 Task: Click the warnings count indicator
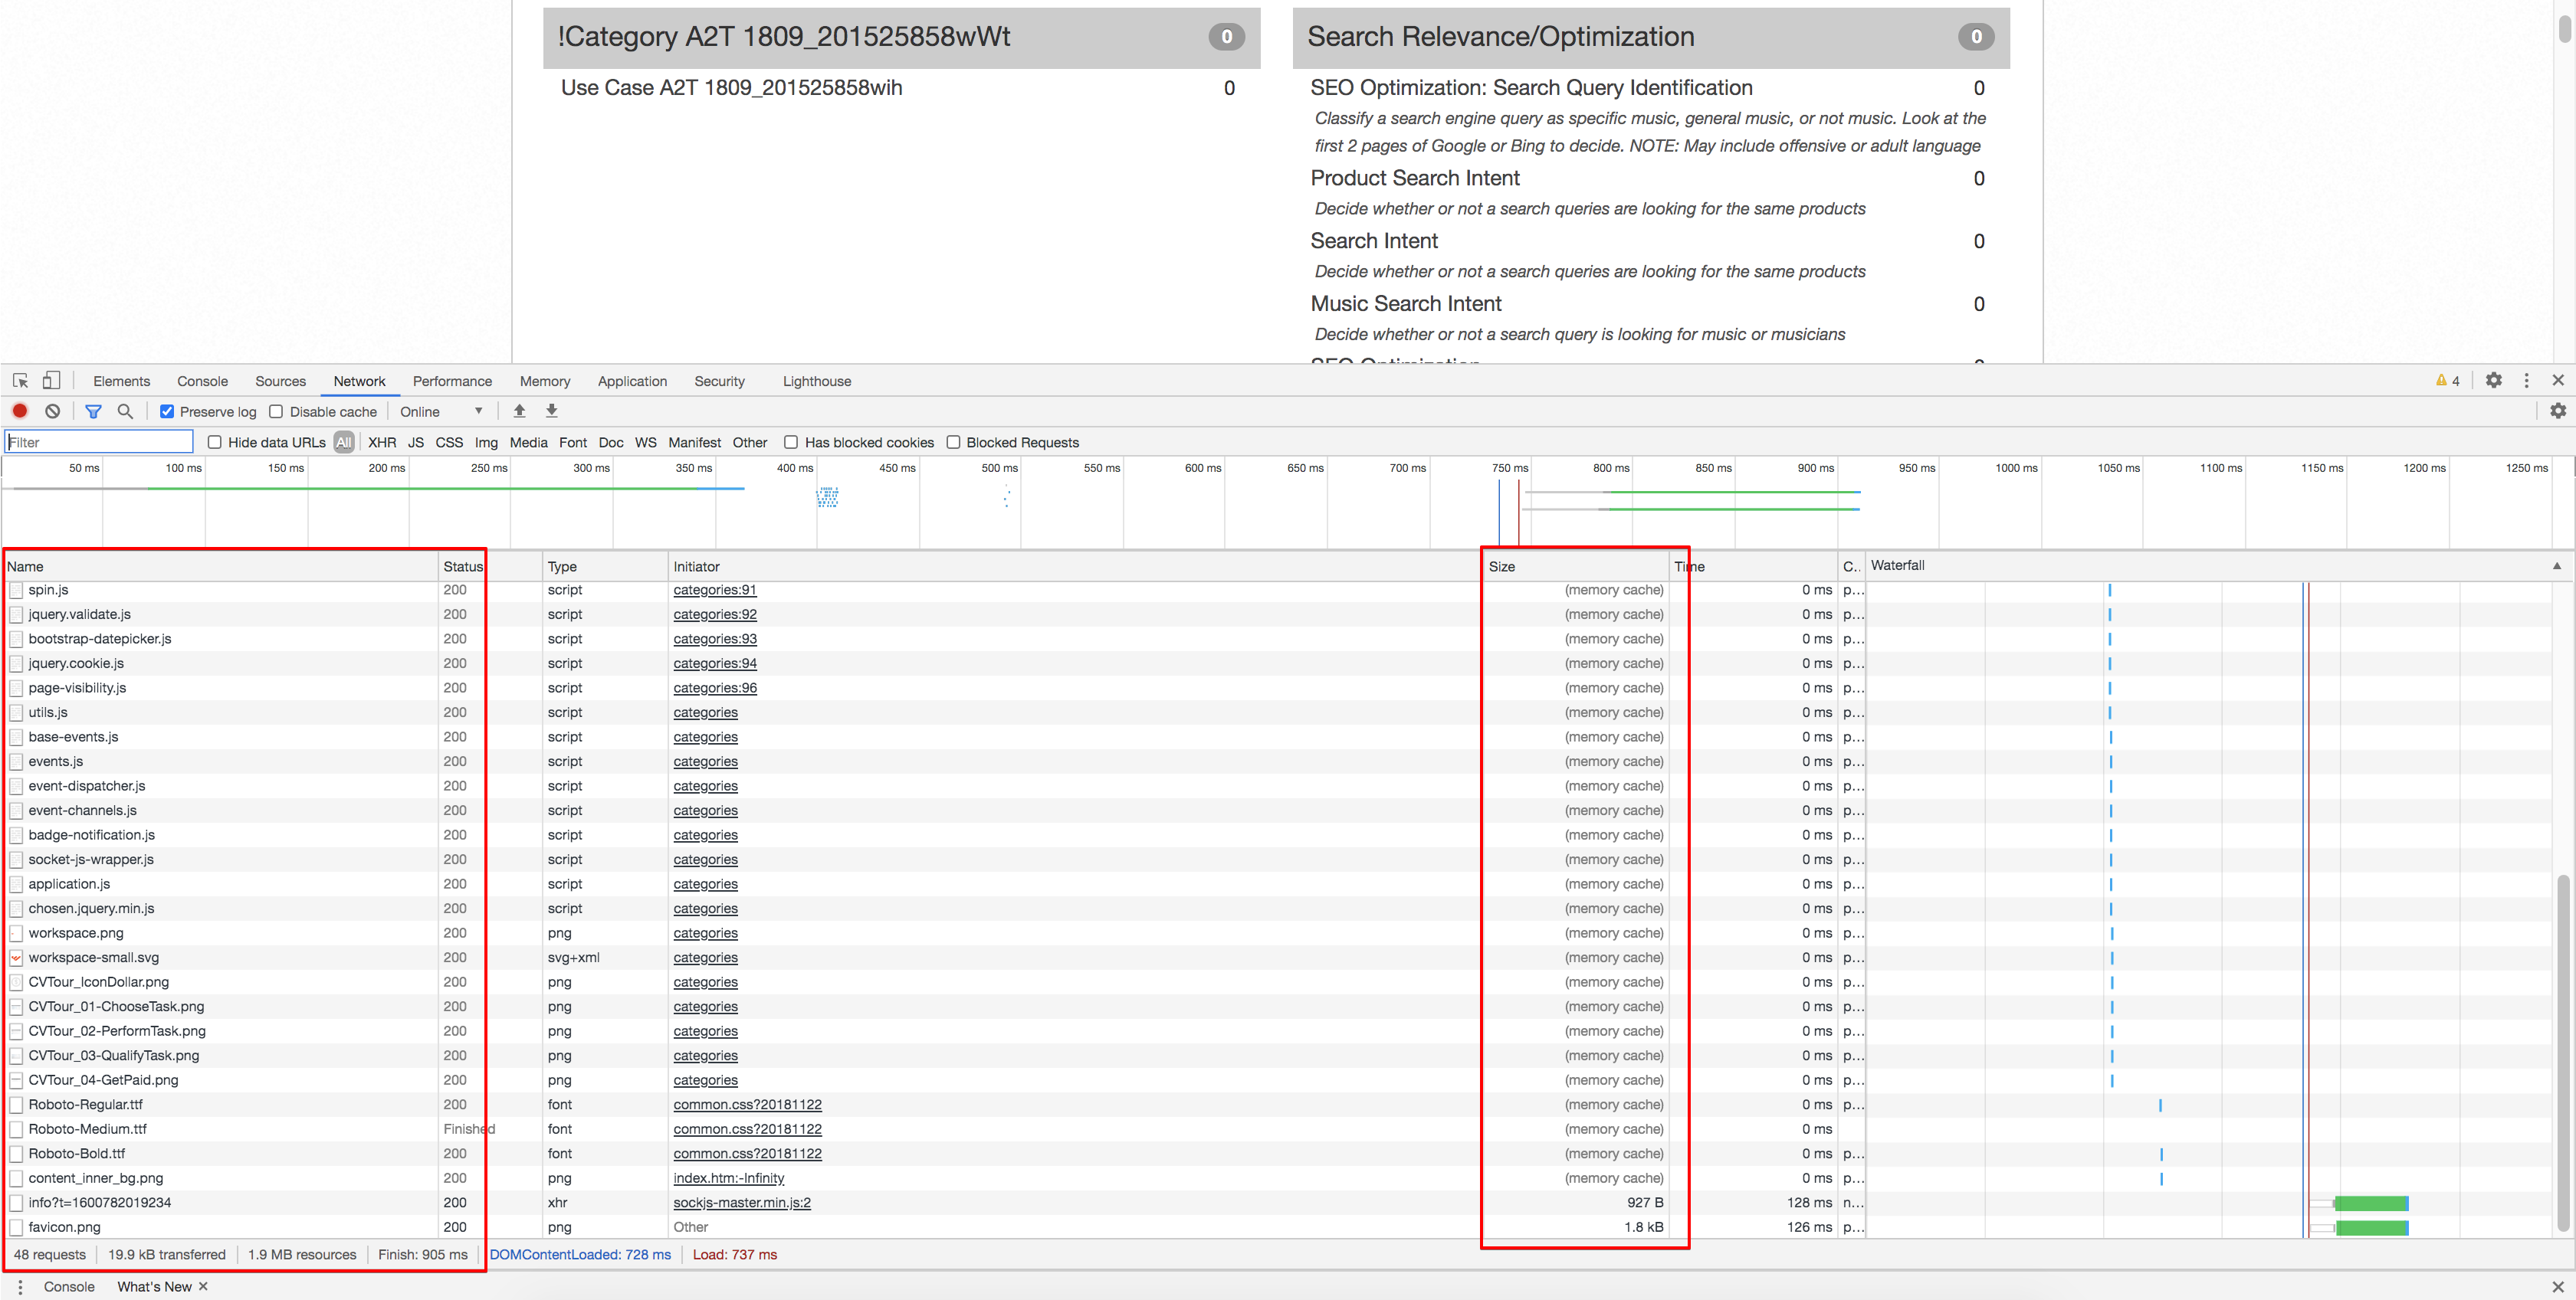click(2447, 381)
